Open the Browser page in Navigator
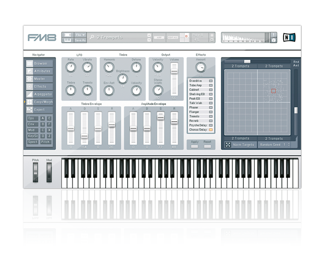 (39, 63)
